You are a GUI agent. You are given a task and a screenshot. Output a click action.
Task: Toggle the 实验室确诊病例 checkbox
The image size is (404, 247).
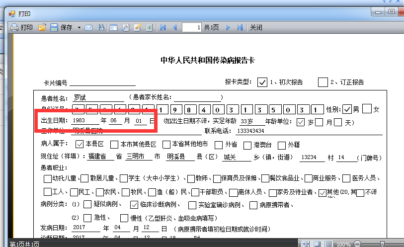coord(192,205)
